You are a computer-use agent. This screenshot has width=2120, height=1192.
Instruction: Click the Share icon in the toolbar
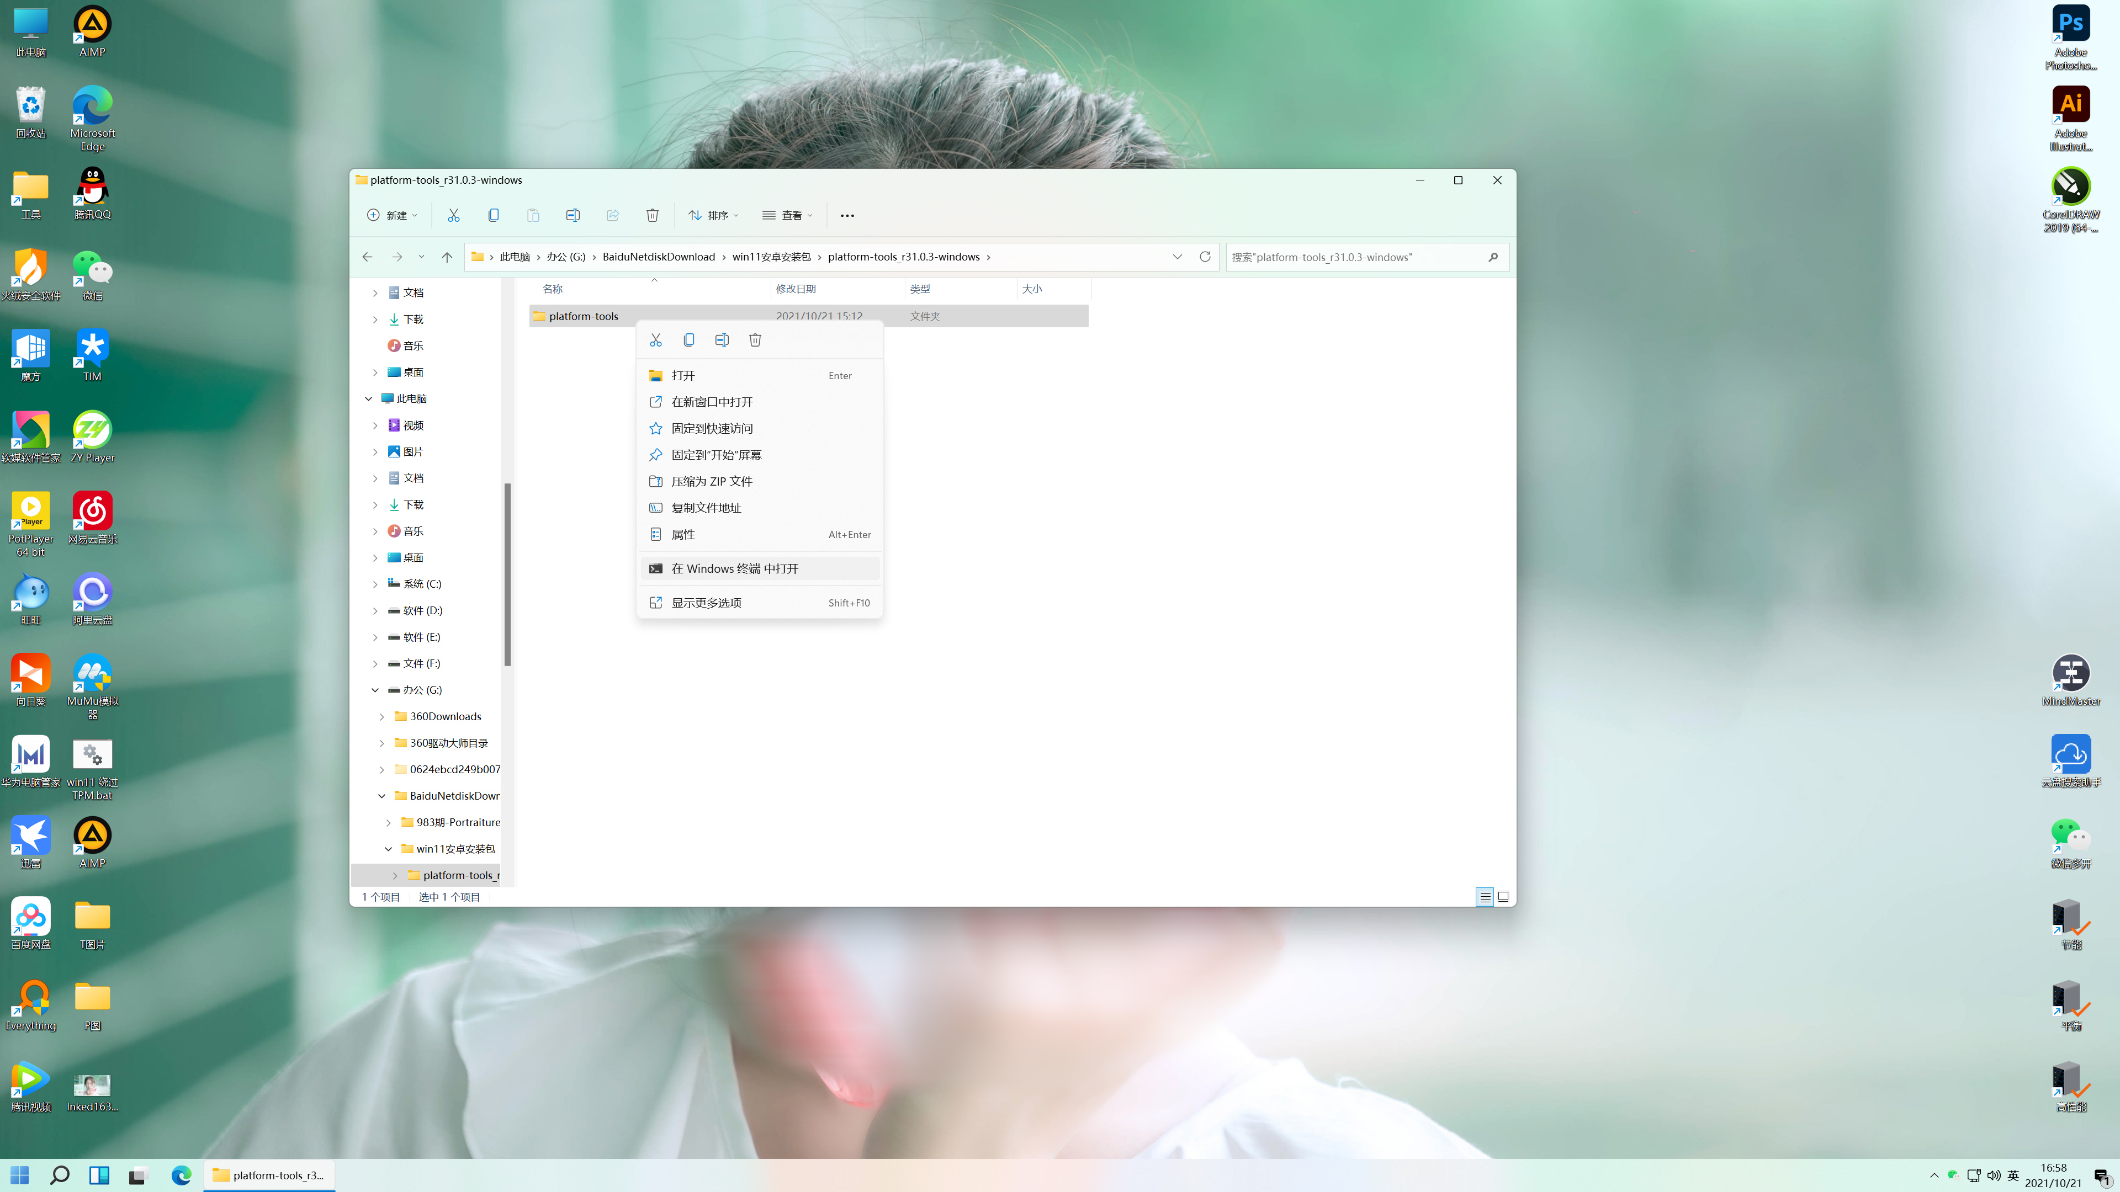coord(612,215)
